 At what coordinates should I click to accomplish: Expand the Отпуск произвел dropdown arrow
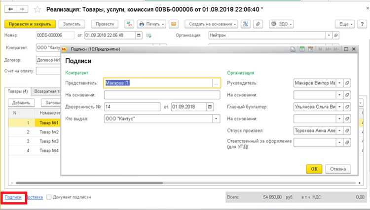coord(339,130)
